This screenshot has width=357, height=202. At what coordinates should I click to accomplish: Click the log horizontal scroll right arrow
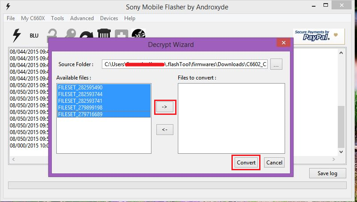point(334,160)
